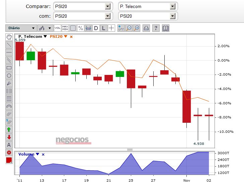
Task: Click the P. Telecom legend label
Action: pos(30,36)
